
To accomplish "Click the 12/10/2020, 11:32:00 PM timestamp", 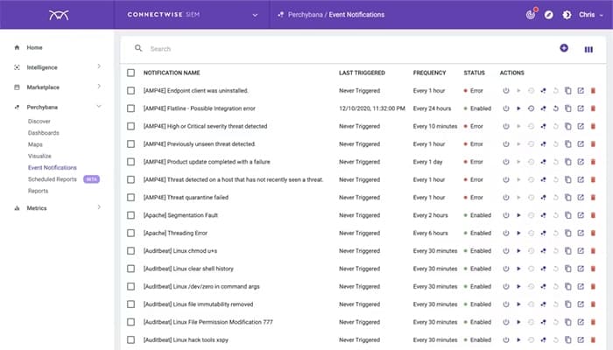I will [x=372, y=108].
